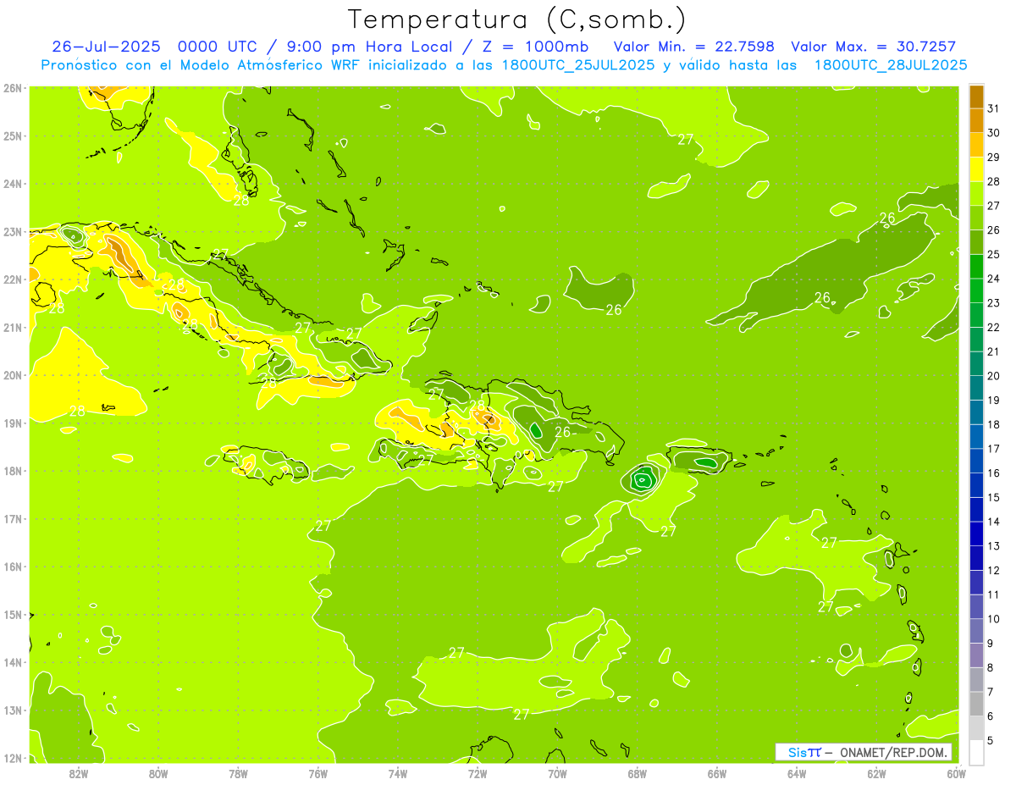1016x785 pixels.
Task: Pick the legend swatch between 22 and 23
Action: coord(976,315)
